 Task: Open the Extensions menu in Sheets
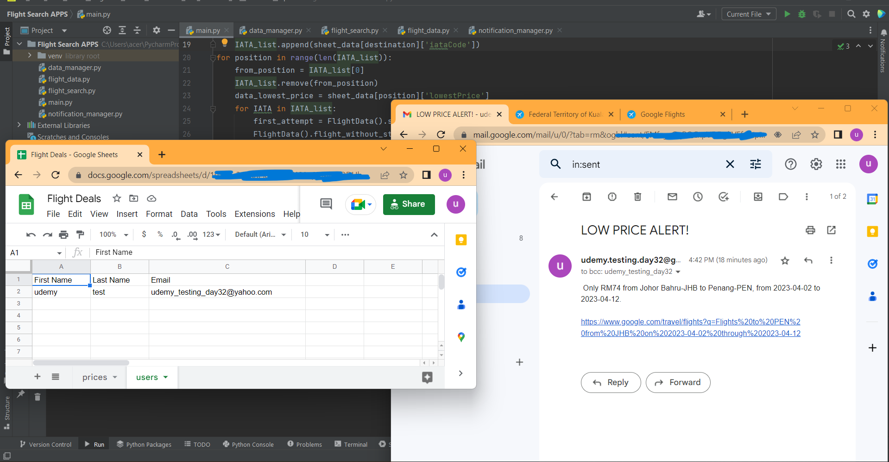(255, 214)
